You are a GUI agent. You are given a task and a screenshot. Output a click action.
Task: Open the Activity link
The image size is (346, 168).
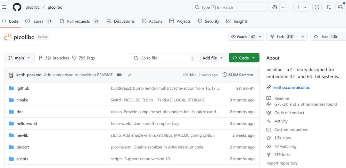click(281, 121)
